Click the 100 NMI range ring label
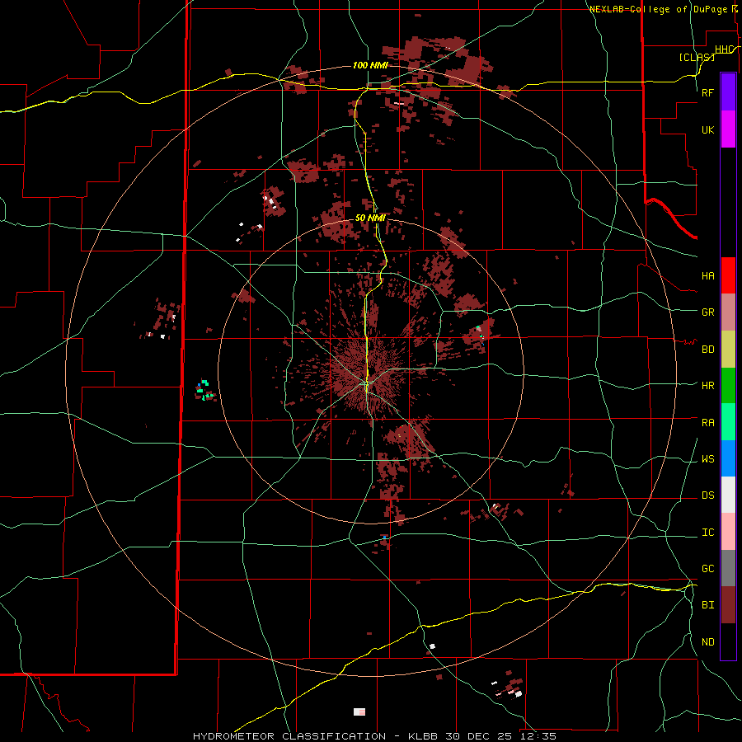The width and height of the screenshot is (742, 742). point(370,65)
